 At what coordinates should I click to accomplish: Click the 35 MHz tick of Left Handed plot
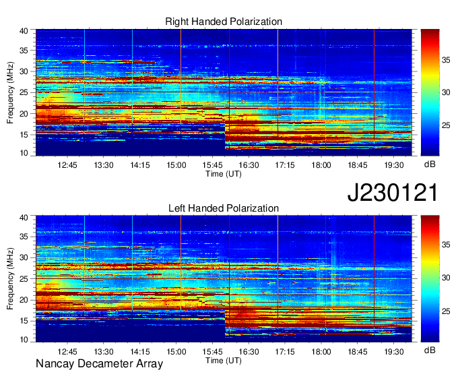coord(24,237)
